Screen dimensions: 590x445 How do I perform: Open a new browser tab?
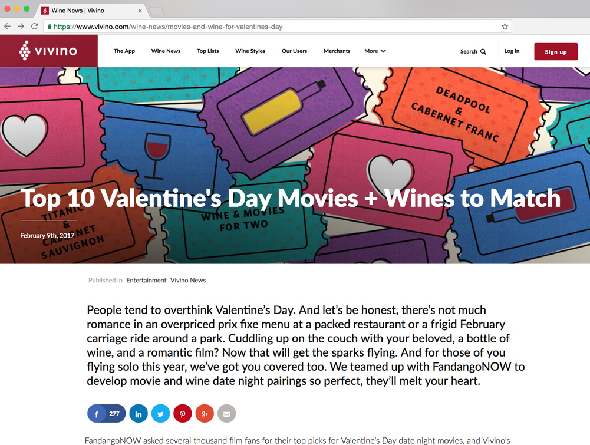pos(157,12)
